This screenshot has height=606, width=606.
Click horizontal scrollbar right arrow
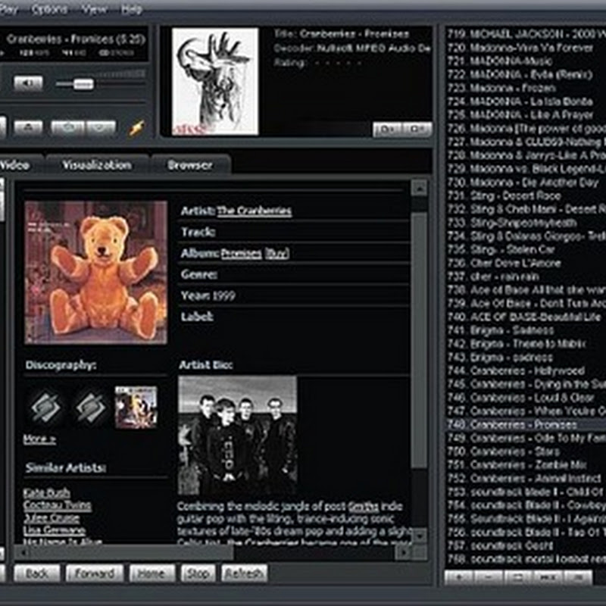click(x=403, y=553)
